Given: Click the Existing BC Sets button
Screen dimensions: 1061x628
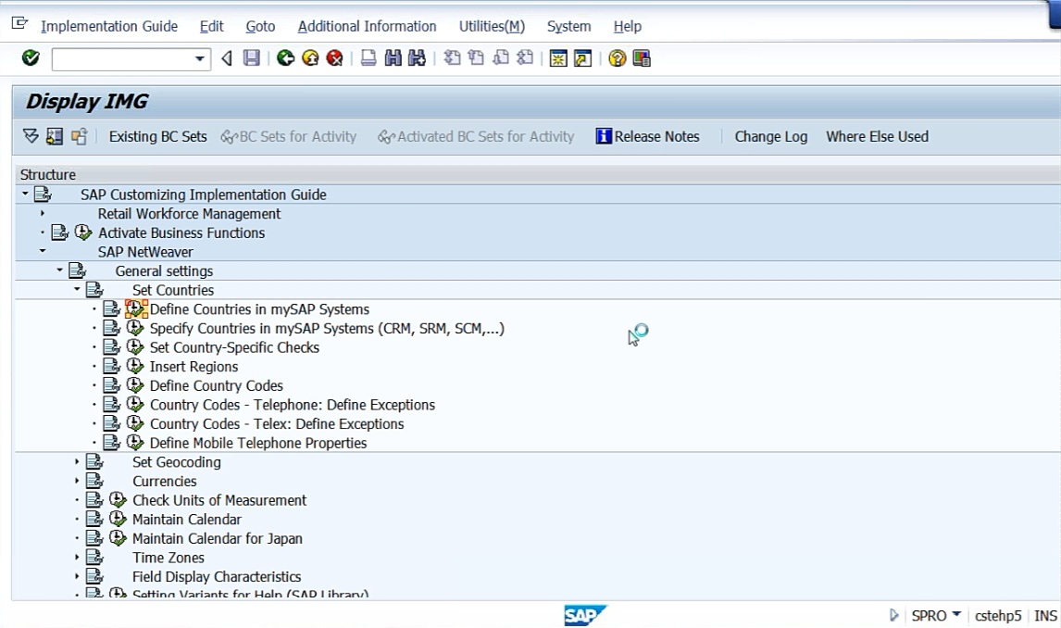Looking at the screenshot, I should (157, 137).
